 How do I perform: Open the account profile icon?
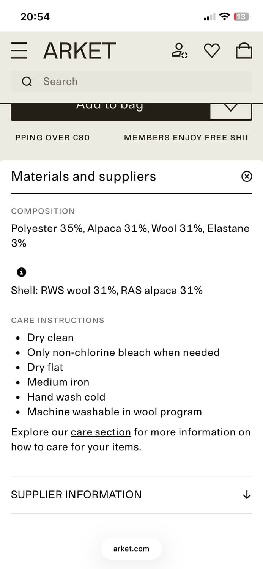tap(179, 50)
